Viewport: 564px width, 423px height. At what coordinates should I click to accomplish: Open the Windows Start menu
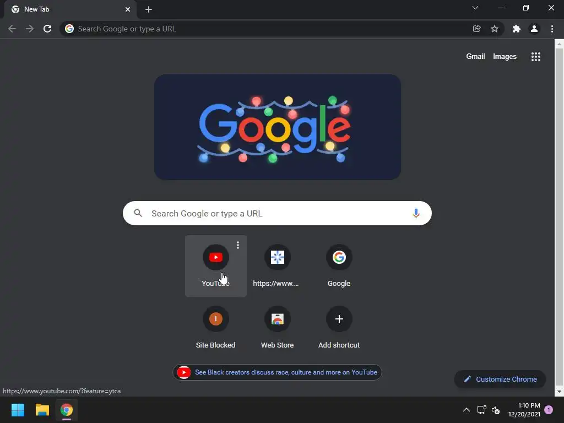(x=18, y=410)
